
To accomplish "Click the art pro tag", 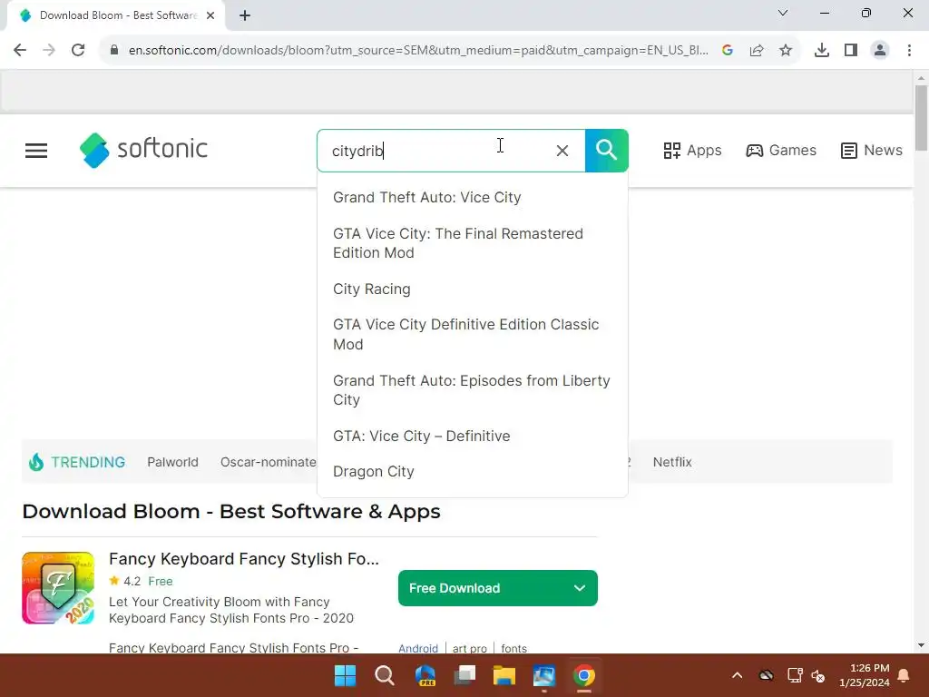I will (470, 648).
